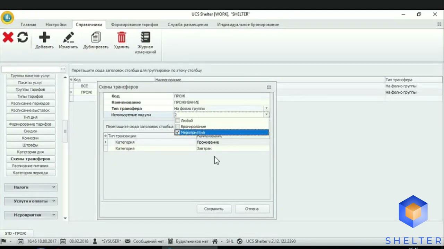The height and width of the screenshot is (249, 444).
Task: Collapse the Используемые модули dropdown arrow
Action: [x=266, y=115]
